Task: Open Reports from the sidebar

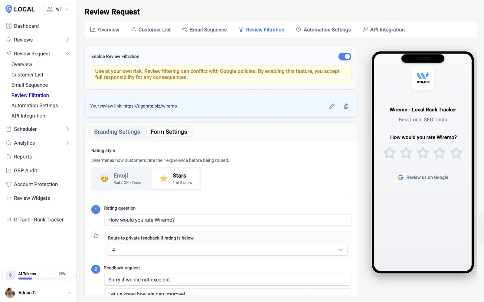Action: [x=23, y=157]
